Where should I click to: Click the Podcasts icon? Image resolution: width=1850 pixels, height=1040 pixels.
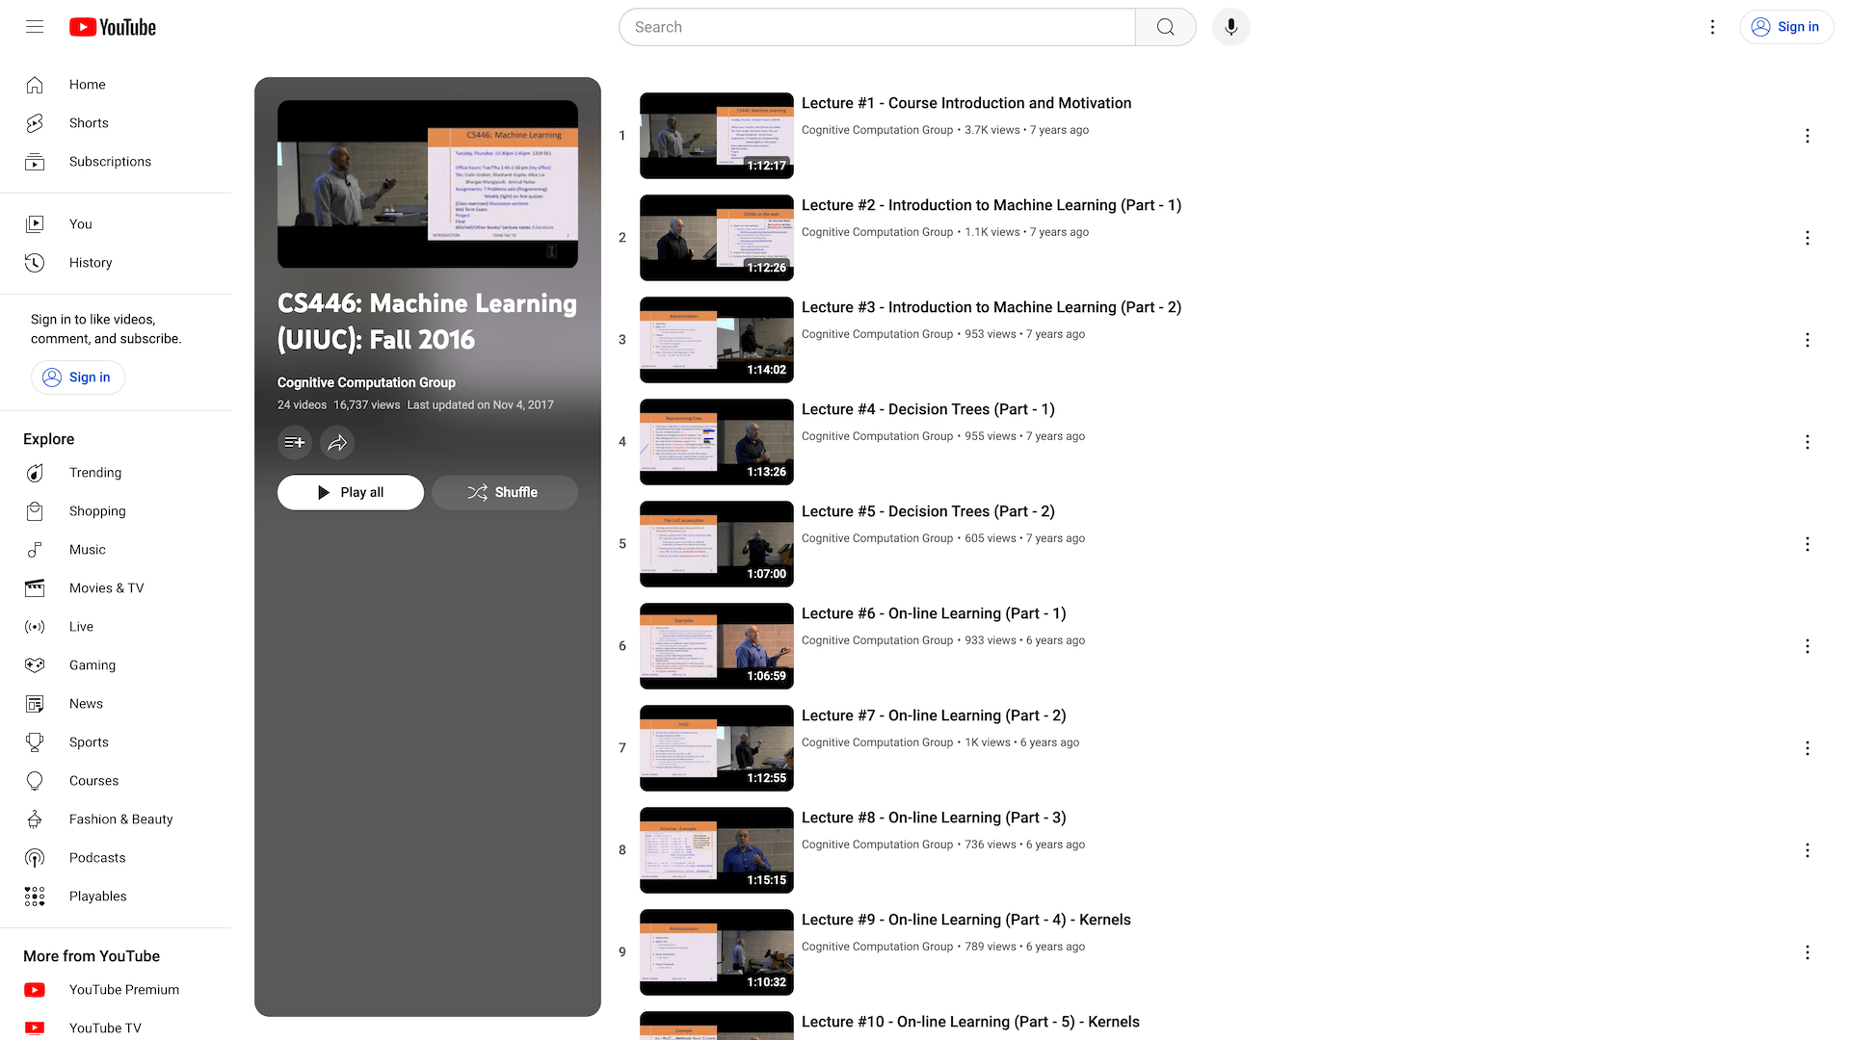[35, 858]
